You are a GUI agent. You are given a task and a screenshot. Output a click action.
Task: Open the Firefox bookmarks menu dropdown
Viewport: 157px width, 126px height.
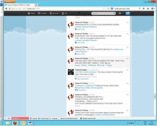point(153,9)
